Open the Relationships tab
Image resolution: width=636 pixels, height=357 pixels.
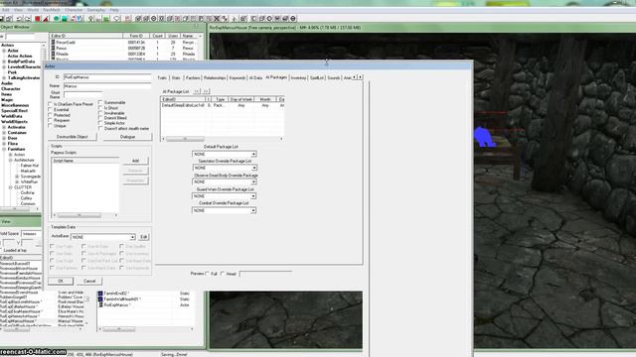click(215, 77)
